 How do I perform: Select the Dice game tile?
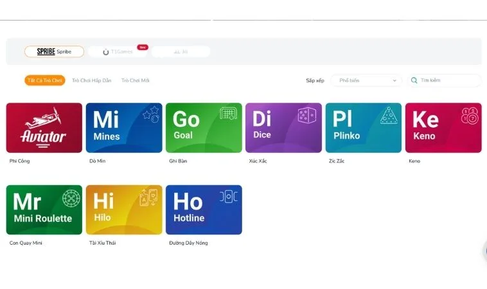pos(283,128)
